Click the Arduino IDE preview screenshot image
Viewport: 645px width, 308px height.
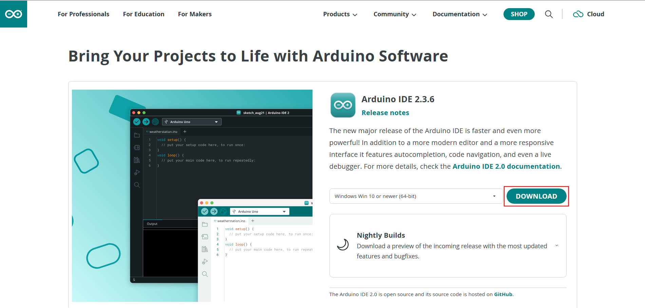pyautogui.click(x=192, y=196)
